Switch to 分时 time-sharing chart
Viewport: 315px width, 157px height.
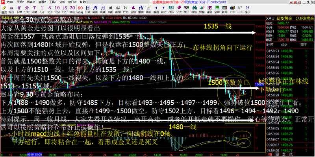point(27,9)
